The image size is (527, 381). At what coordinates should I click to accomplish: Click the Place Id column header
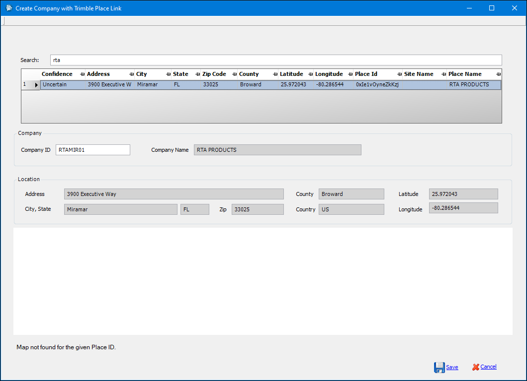(366, 74)
